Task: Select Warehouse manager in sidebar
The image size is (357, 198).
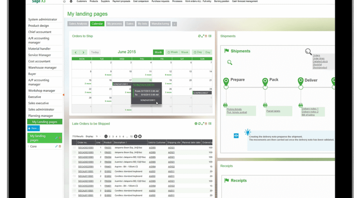Action: click(x=42, y=67)
